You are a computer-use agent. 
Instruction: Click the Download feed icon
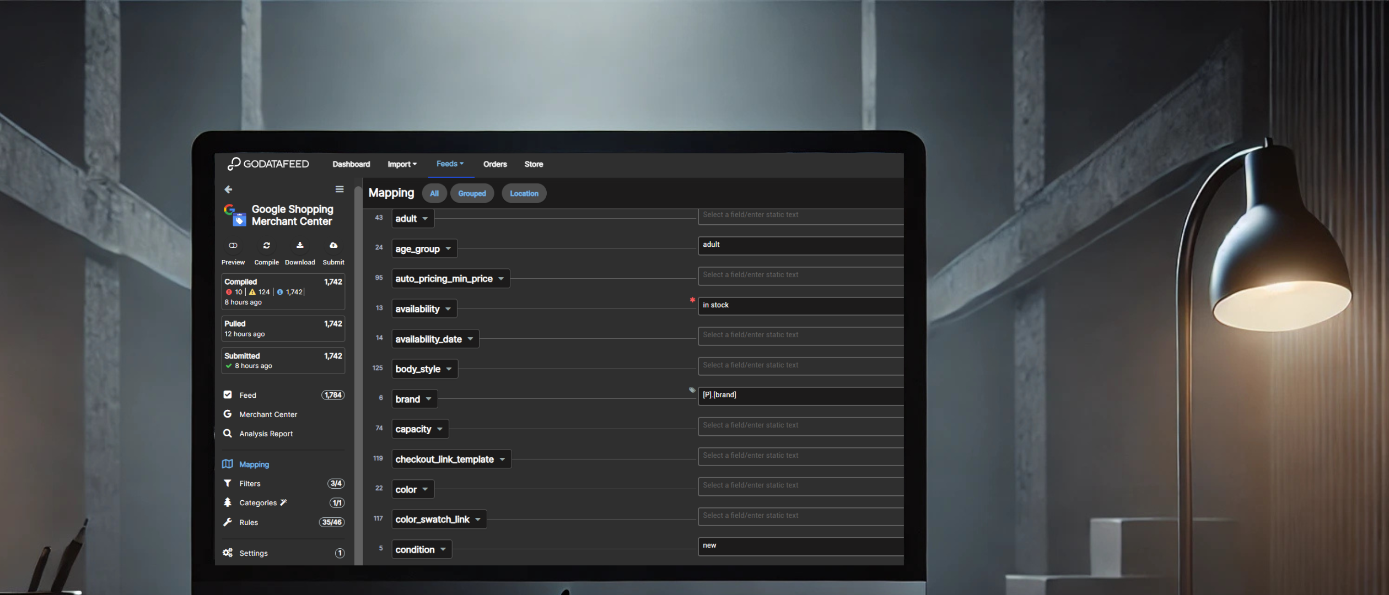300,246
